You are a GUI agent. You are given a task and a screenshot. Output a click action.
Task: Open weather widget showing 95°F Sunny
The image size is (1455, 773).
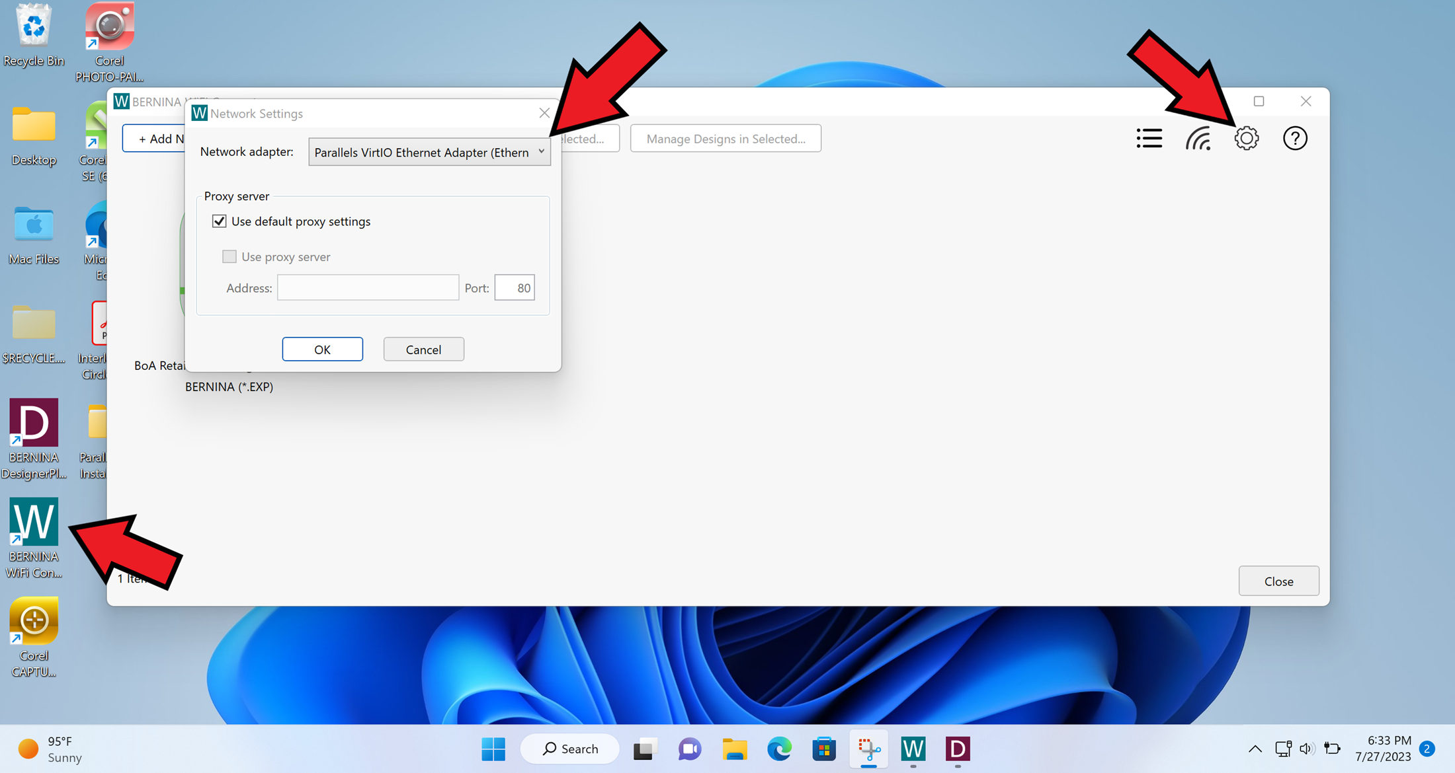point(50,749)
